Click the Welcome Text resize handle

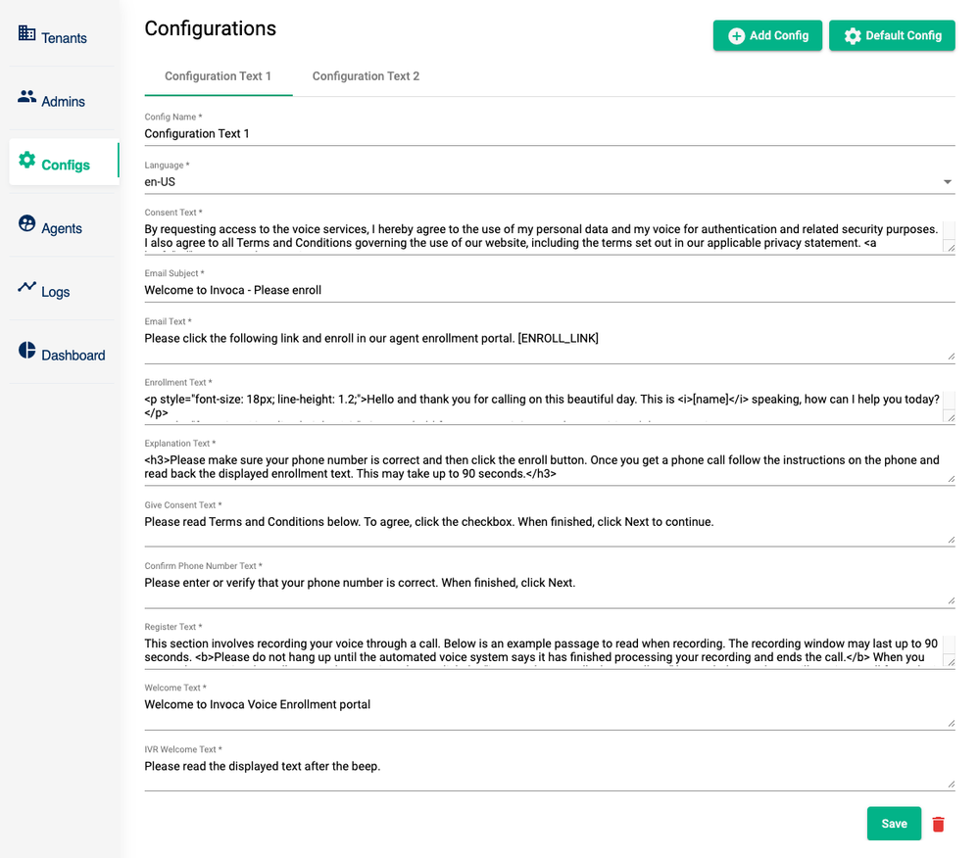pyautogui.click(x=951, y=723)
